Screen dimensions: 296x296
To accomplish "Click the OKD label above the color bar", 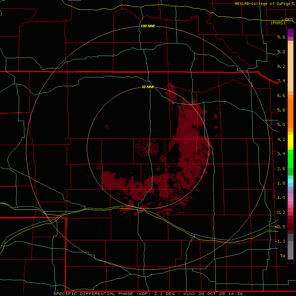I will pos(289,19).
